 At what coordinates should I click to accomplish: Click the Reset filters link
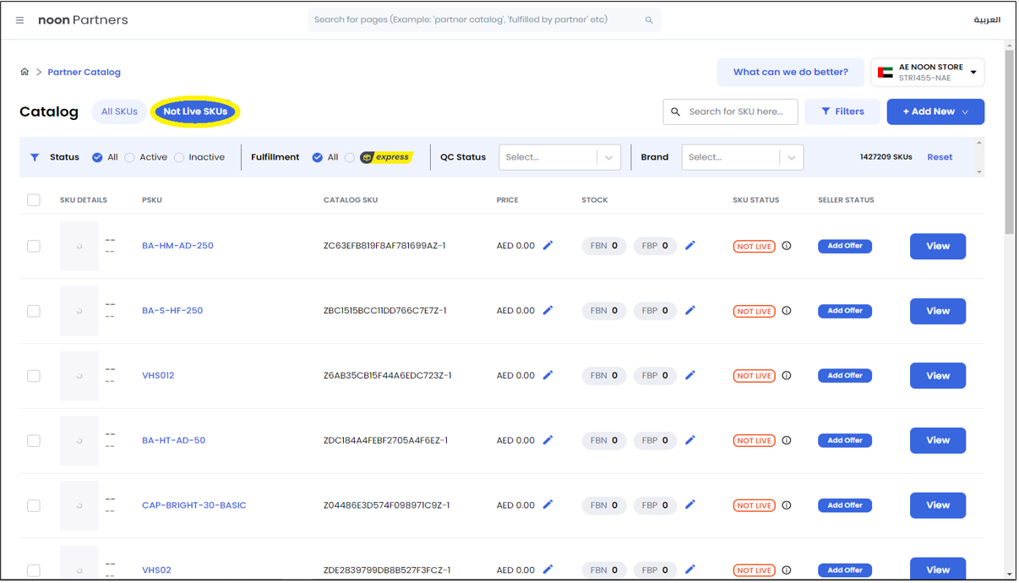(940, 156)
